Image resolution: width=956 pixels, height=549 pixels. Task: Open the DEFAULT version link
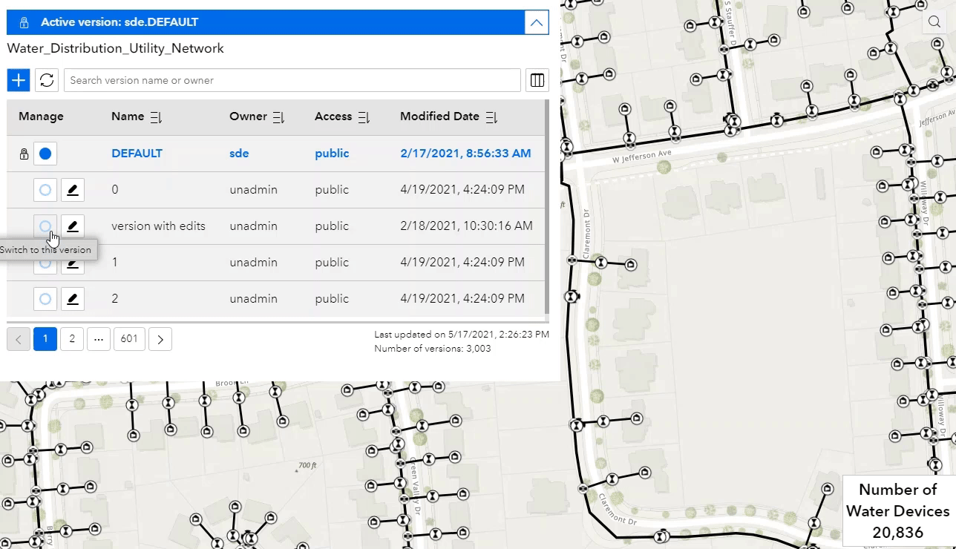[x=137, y=154]
